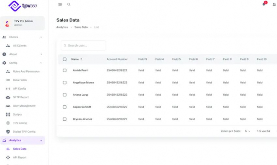The width and height of the screenshot is (277, 165).
Task: Click the Account Number column header
Action: pyautogui.click(x=117, y=59)
